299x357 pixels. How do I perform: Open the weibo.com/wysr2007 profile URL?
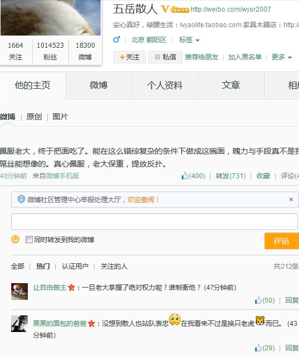231,9
